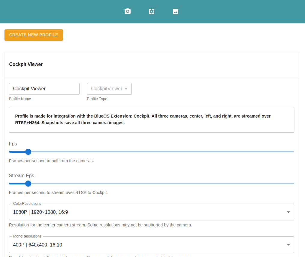Adjust the Fps slider handle
305x257 pixels.
28,152
